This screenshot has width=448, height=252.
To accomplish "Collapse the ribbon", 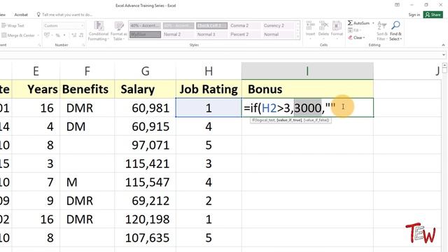I will pos(443,45).
